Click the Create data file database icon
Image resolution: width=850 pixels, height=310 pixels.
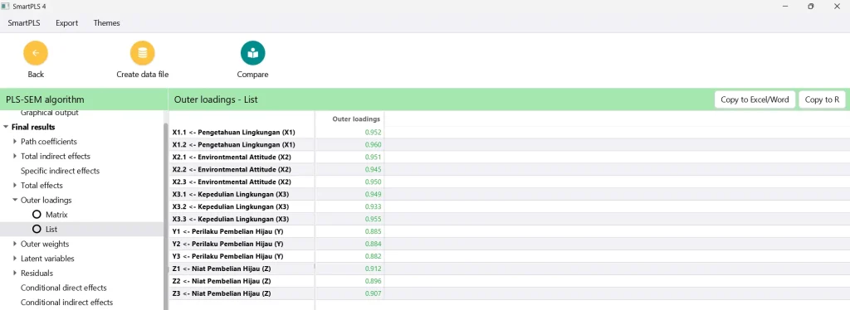pyautogui.click(x=143, y=53)
